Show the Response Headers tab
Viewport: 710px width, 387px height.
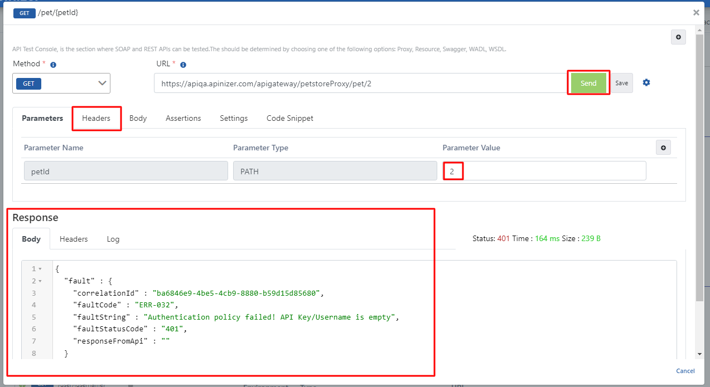pos(74,239)
